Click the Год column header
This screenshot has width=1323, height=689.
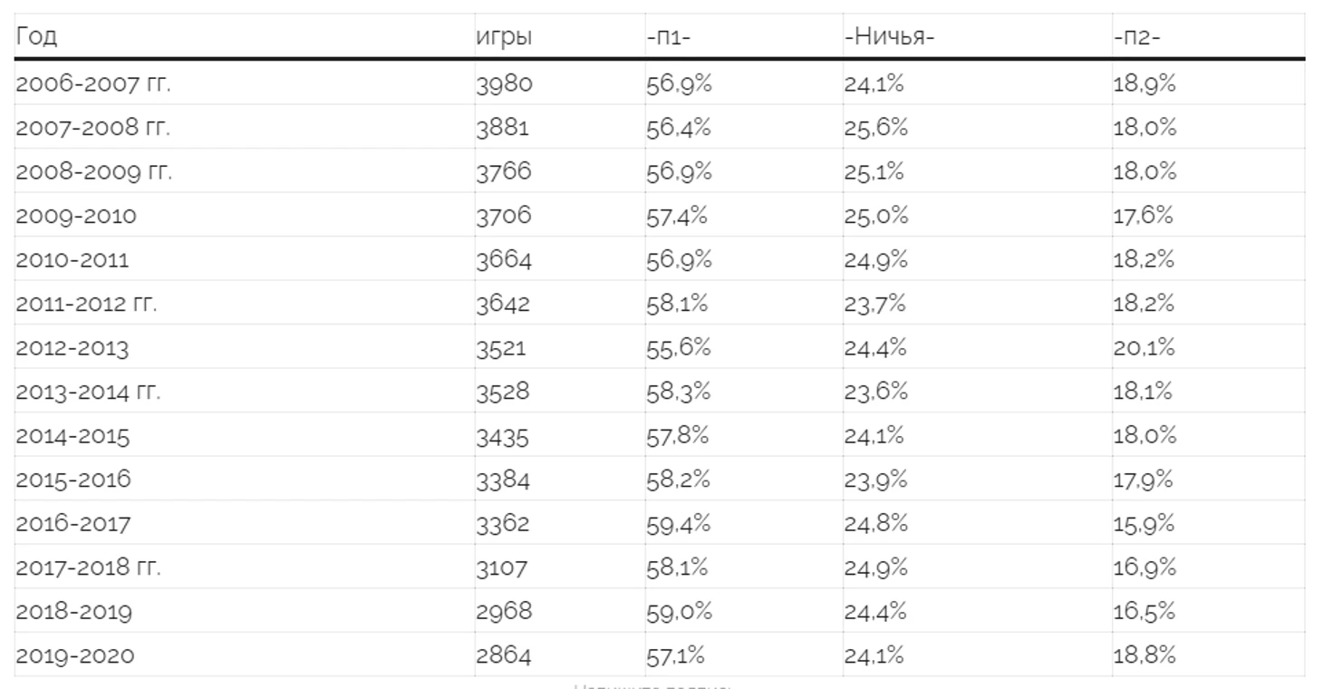[36, 38]
